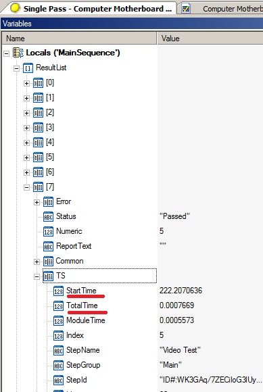Select the ModuleTime value 0.0005573

[x=176, y=320]
